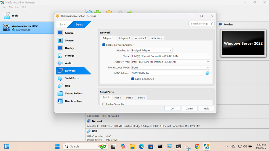Confirm settings with OK button
Screen dimensions: 269x151
[172, 109]
